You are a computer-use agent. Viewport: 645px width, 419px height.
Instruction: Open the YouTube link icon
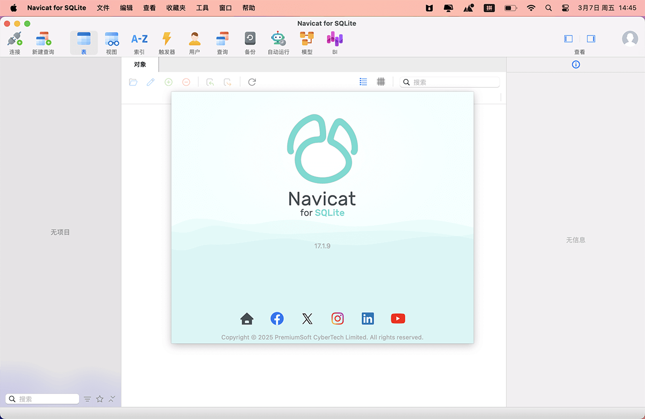(398, 319)
